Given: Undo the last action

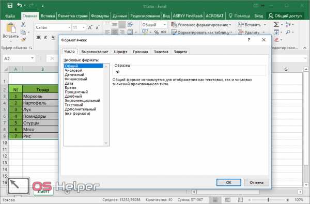Looking at the screenshot, I should [x=20, y=5].
